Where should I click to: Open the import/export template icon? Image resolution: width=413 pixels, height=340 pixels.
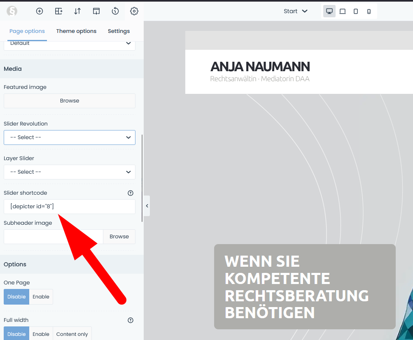coord(96,11)
